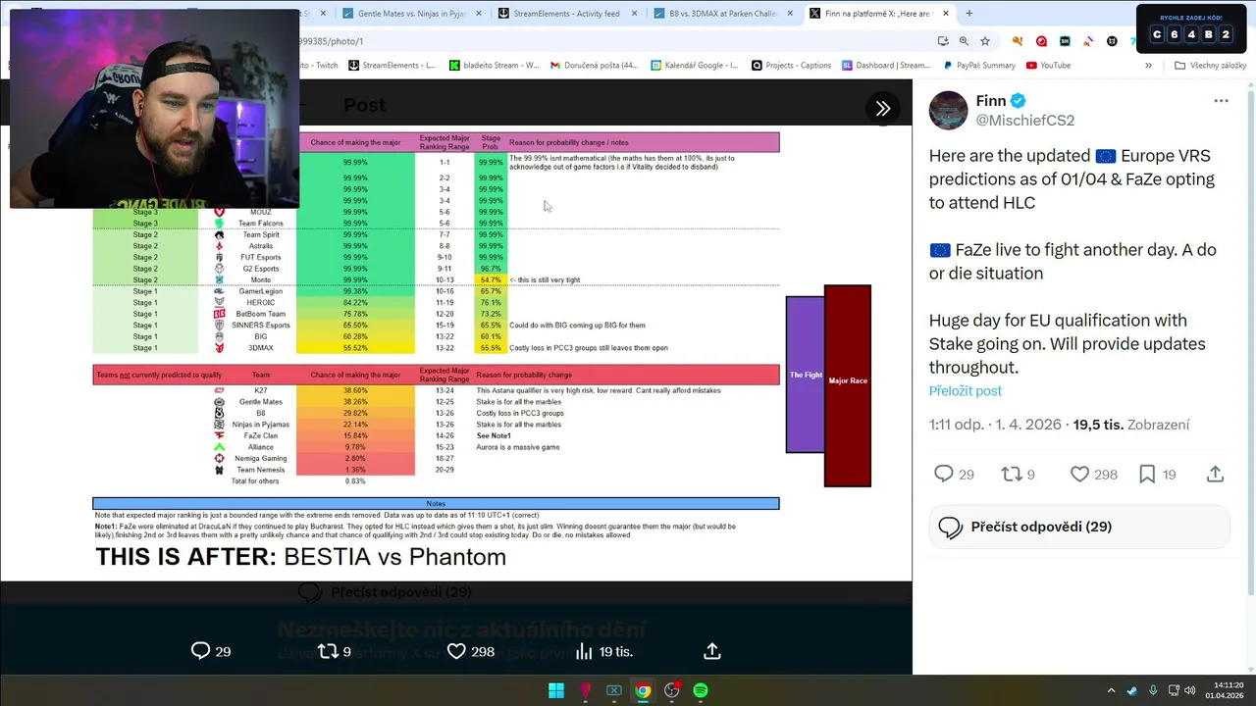The height and width of the screenshot is (706, 1256).
Task: Collapse the post sidebar with double-chevron icon
Action: [882, 109]
